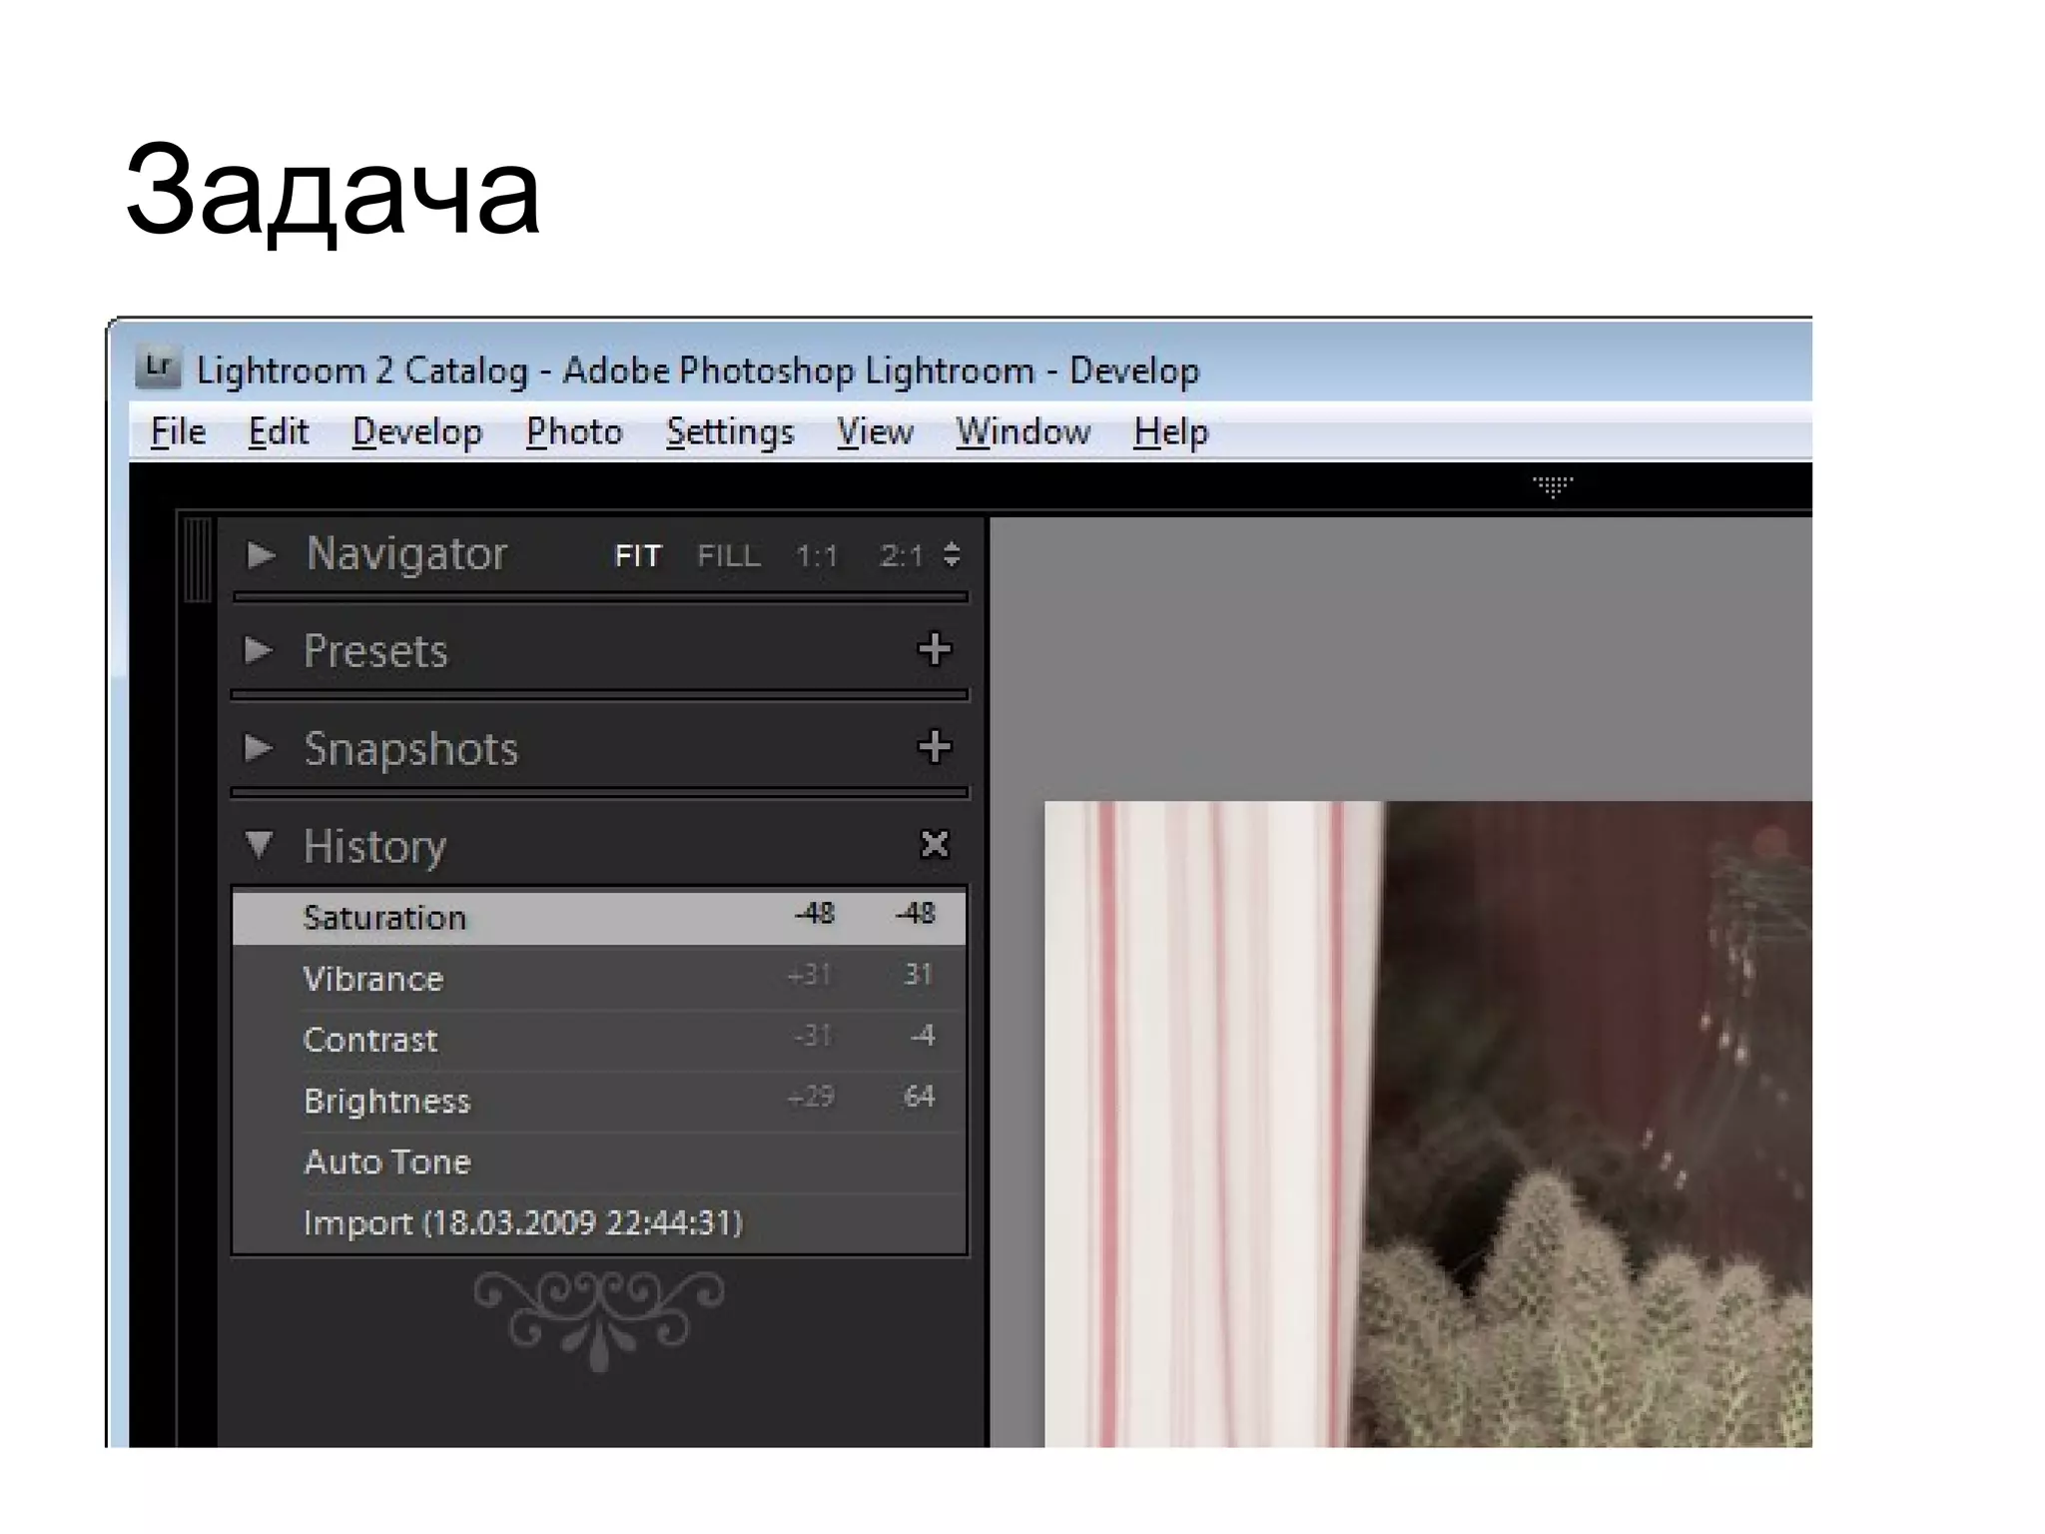
Task: Open the Settings menu
Action: 730,431
